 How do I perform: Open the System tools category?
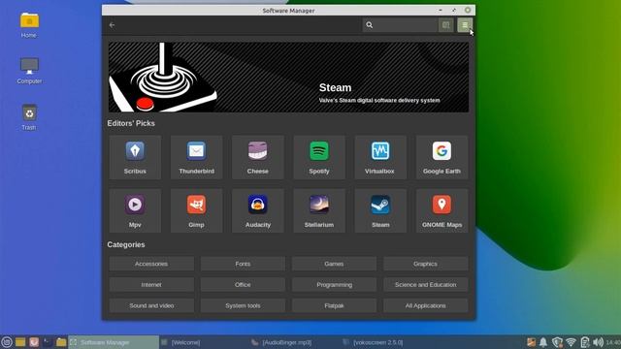pyautogui.click(x=243, y=306)
